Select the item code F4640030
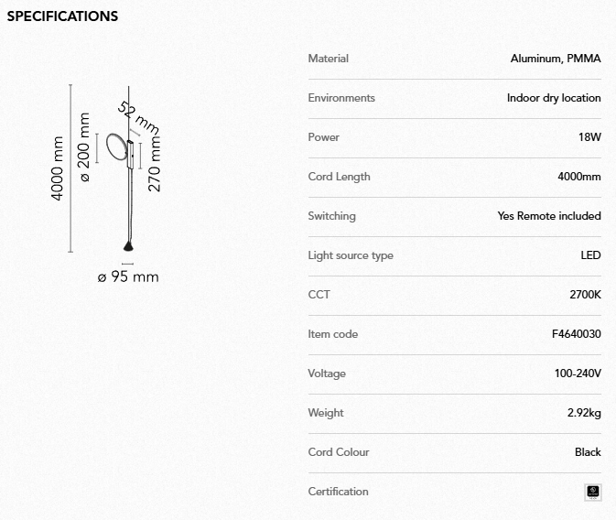616x520 pixels. tap(570, 334)
